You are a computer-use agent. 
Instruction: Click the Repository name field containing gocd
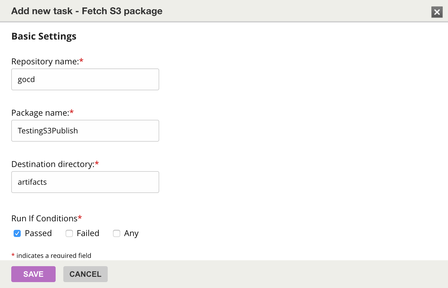85,79
